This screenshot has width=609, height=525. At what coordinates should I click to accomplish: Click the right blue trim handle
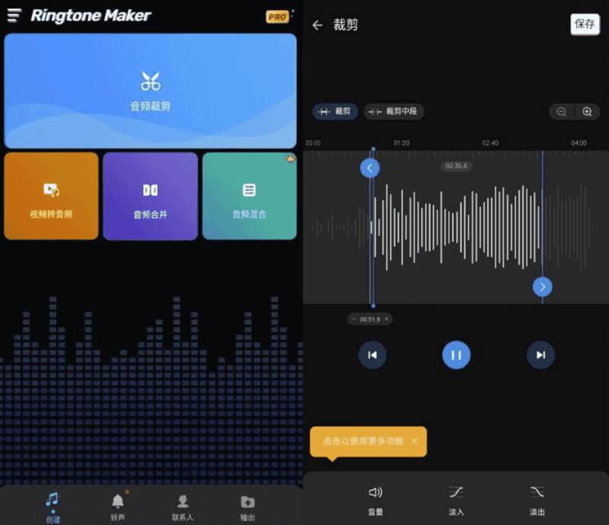tap(542, 287)
